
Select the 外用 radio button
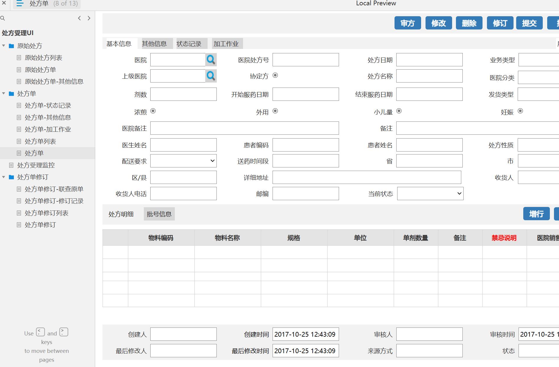(x=275, y=111)
